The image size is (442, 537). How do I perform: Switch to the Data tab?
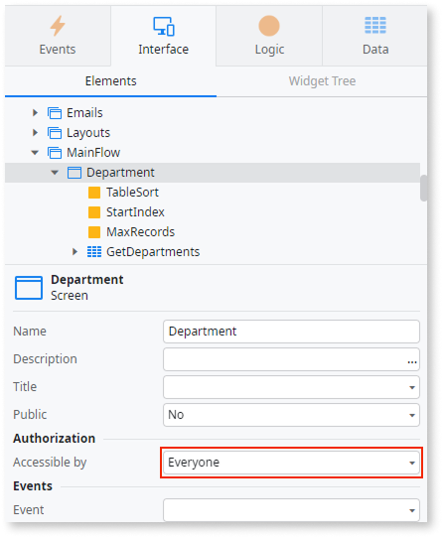coord(375,36)
